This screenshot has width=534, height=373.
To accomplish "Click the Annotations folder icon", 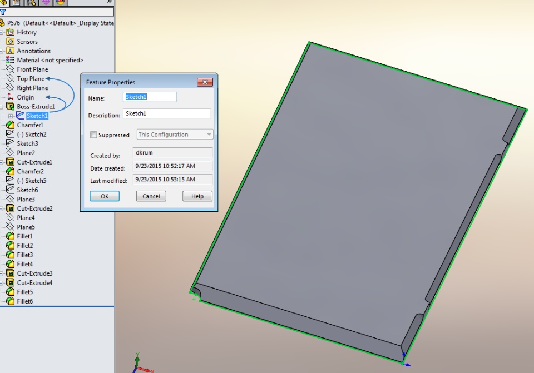I will coord(11,51).
